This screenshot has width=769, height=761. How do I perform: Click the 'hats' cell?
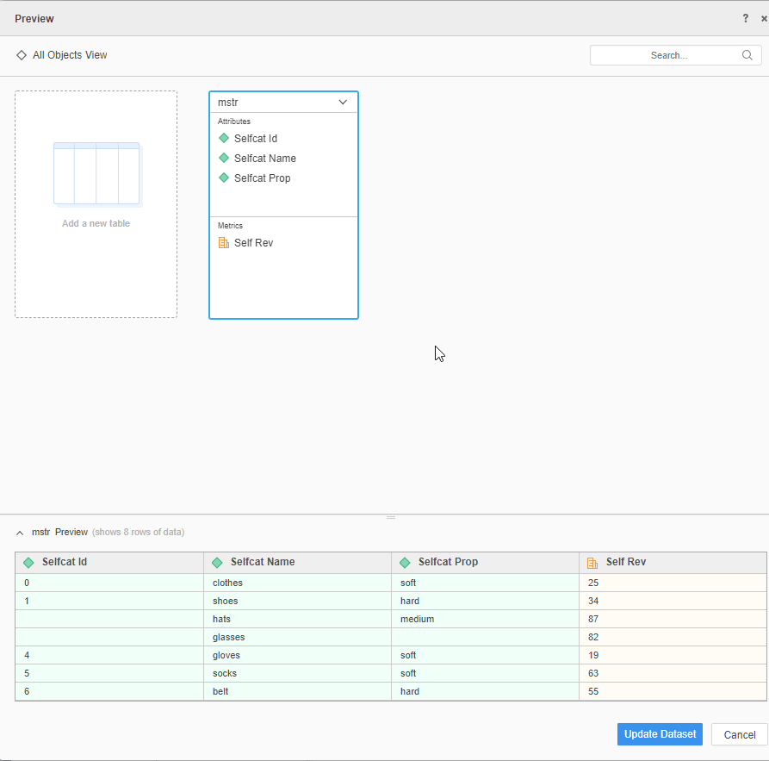[x=298, y=619]
